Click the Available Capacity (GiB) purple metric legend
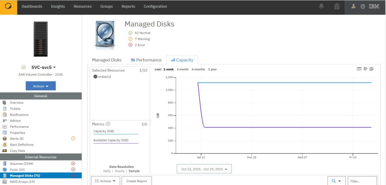 click(x=116, y=141)
